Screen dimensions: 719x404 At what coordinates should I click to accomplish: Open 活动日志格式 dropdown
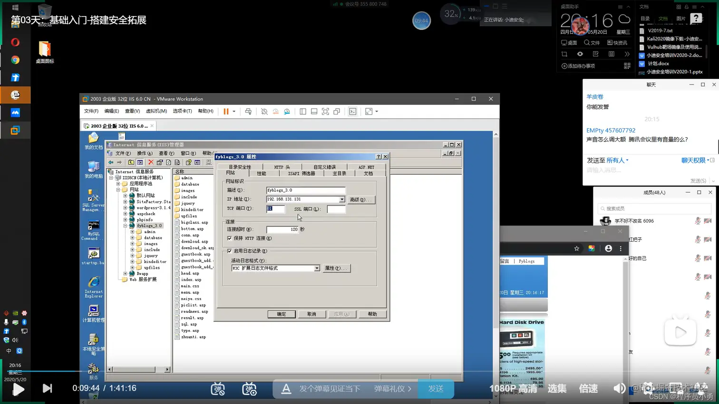pyautogui.click(x=317, y=268)
